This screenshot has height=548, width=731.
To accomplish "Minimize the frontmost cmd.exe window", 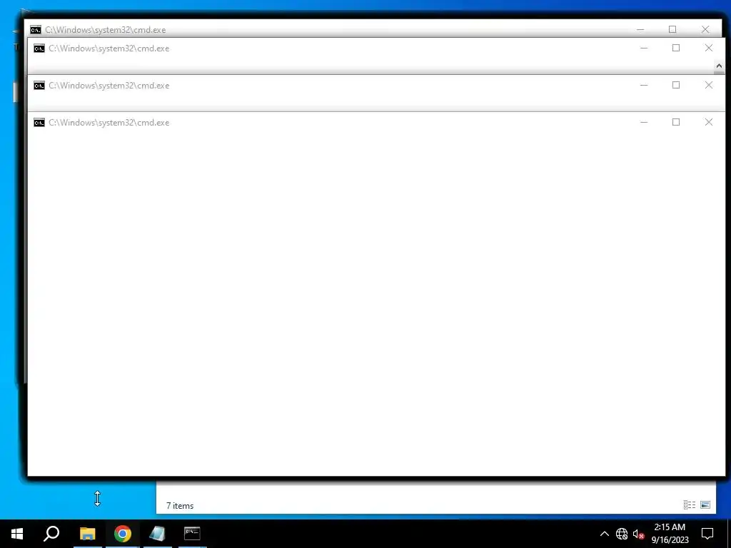I will point(644,122).
